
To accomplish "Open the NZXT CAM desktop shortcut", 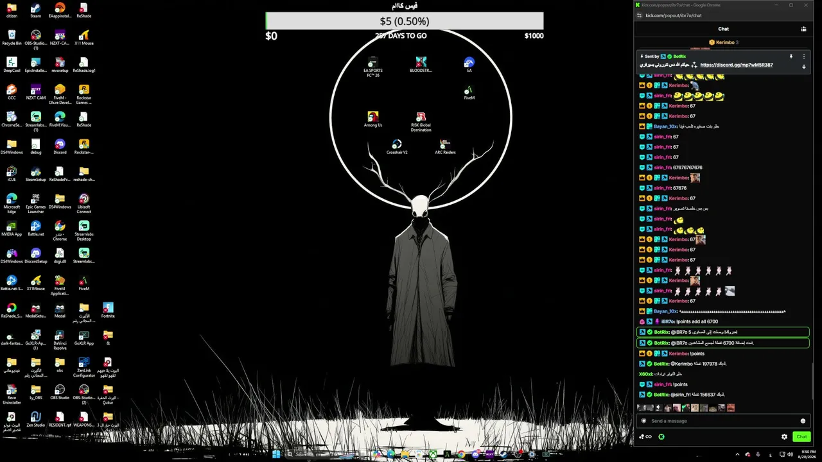I will [36, 92].
